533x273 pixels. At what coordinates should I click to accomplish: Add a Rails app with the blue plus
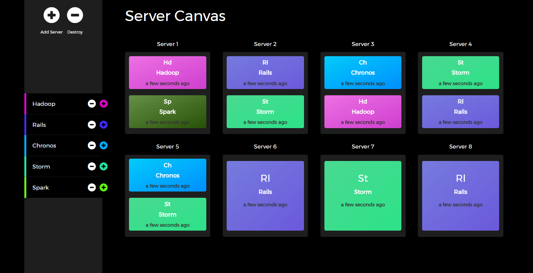[104, 125]
